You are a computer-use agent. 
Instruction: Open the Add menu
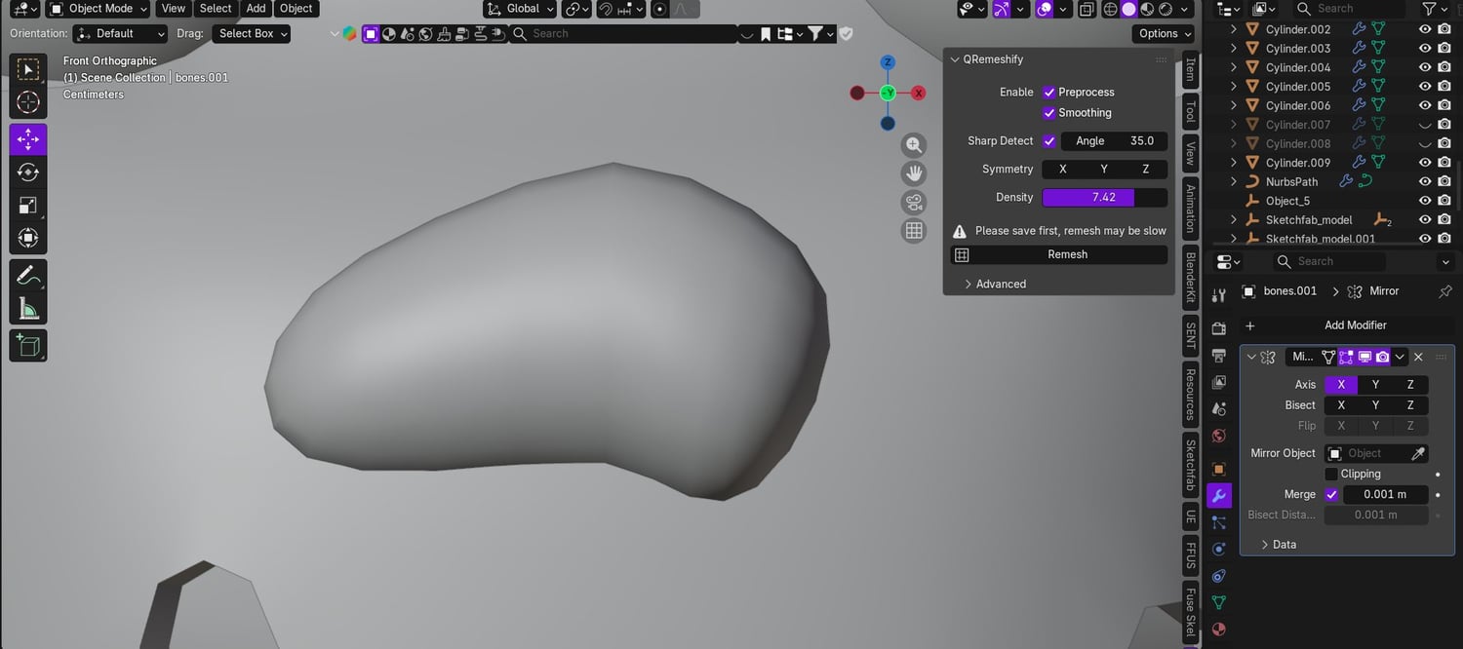[x=256, y=9]
